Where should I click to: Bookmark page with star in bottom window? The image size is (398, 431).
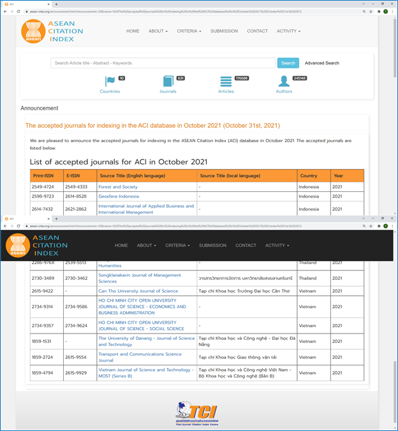[x=371, y=226]
